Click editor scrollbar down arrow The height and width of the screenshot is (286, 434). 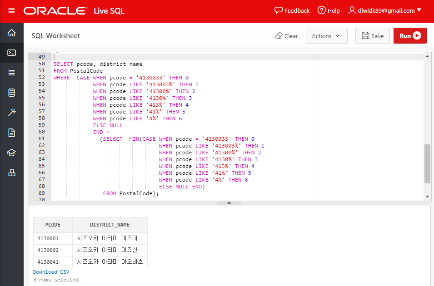427,197
